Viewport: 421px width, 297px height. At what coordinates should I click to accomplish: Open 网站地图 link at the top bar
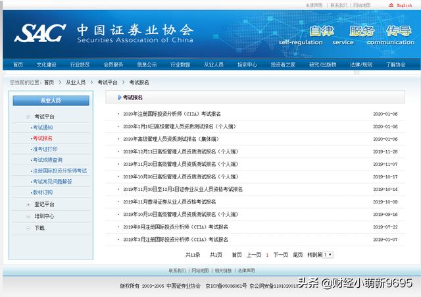(362, 5)
